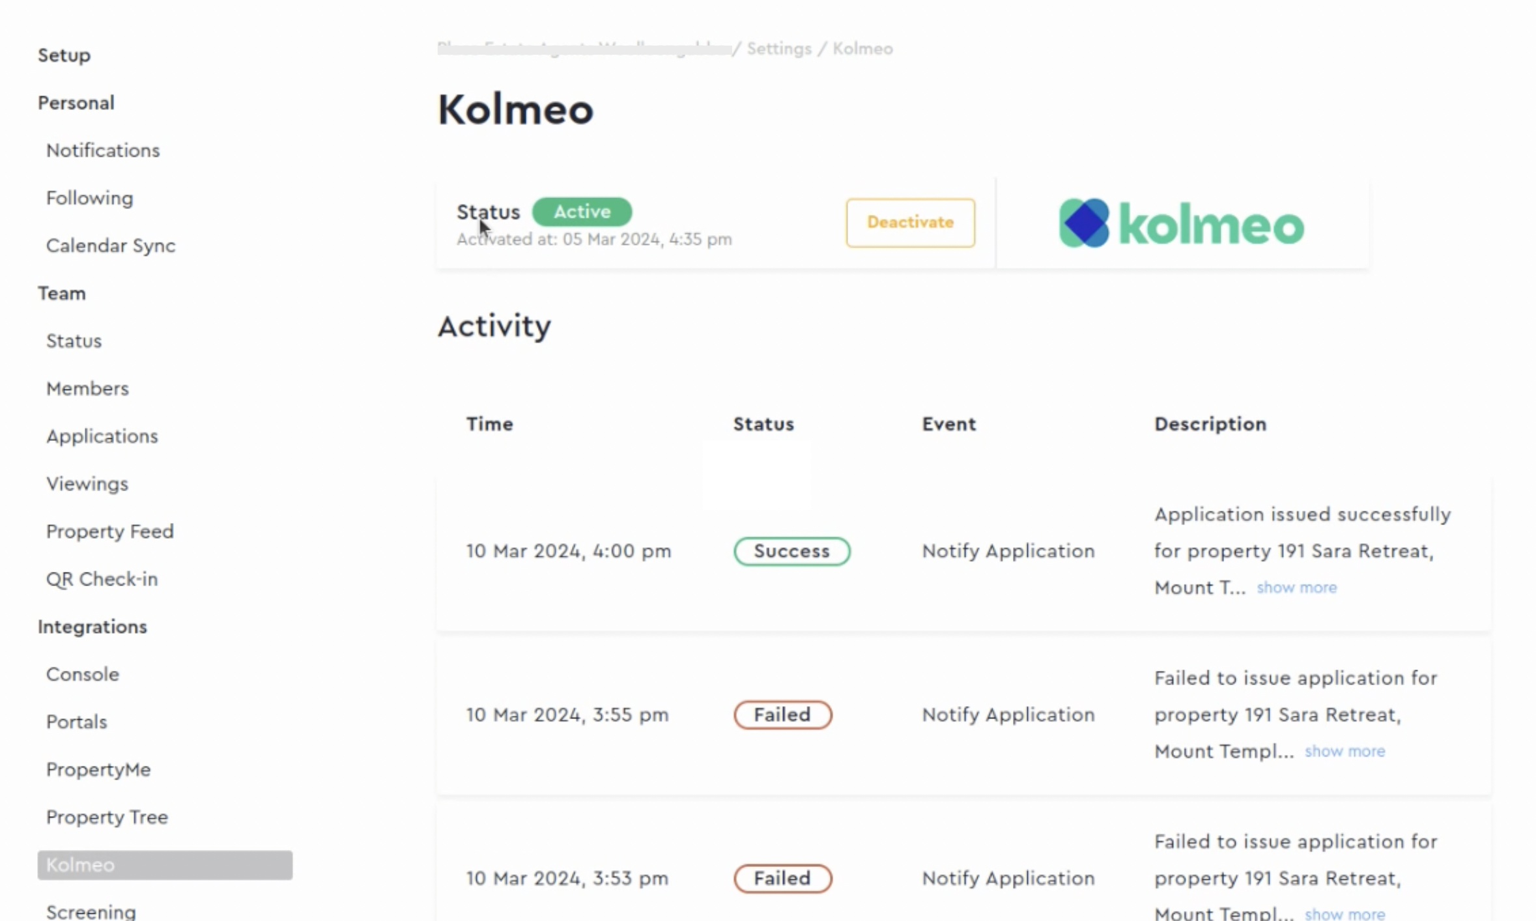1536x921 pixels.
Task: Show more for the 3:53 pm description
Action: [x=1345, y=914]
